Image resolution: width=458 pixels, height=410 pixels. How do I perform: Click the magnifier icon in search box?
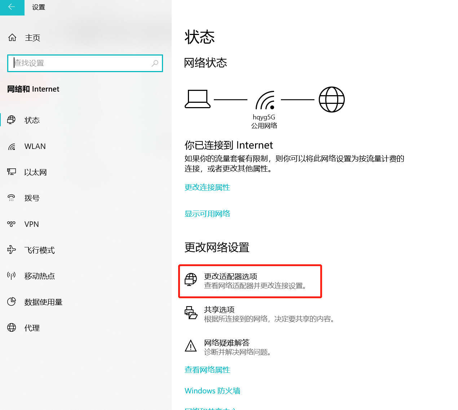point(155,63)
